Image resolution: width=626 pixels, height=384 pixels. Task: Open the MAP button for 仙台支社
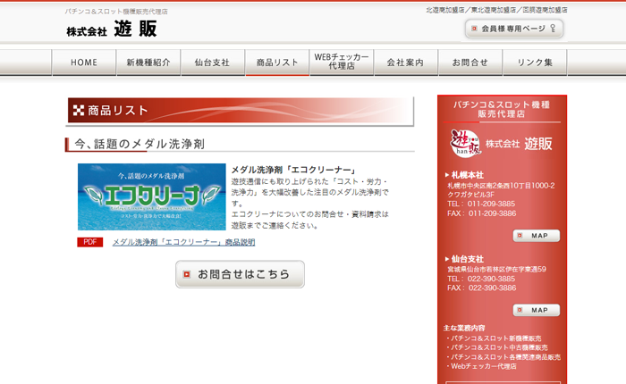[x=537, y=310]
